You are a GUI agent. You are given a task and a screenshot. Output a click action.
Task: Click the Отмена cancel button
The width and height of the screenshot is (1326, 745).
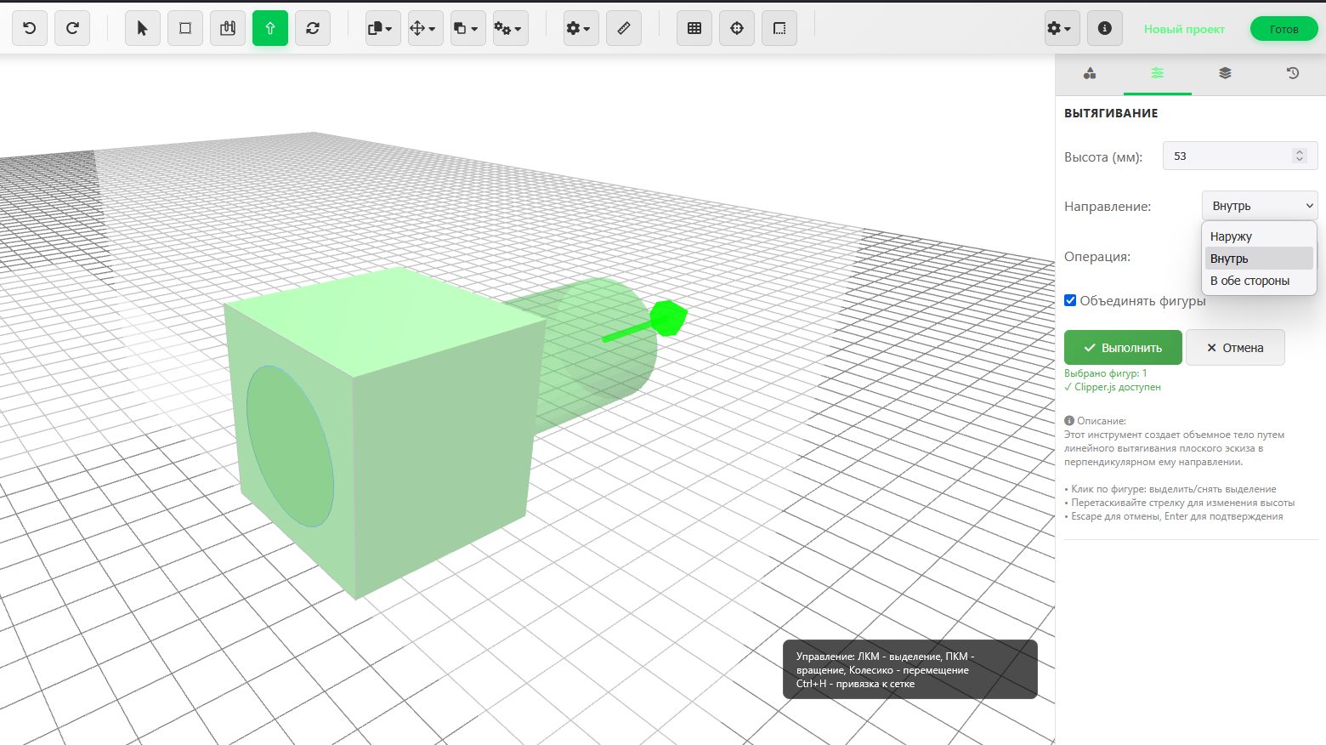tap(1235, 348)
